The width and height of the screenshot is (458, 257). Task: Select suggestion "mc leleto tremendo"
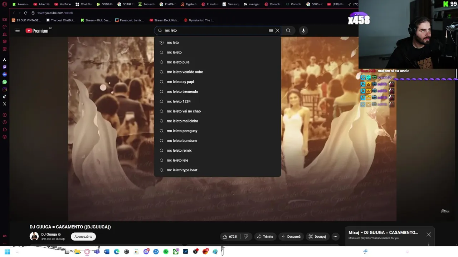[218, 91]
